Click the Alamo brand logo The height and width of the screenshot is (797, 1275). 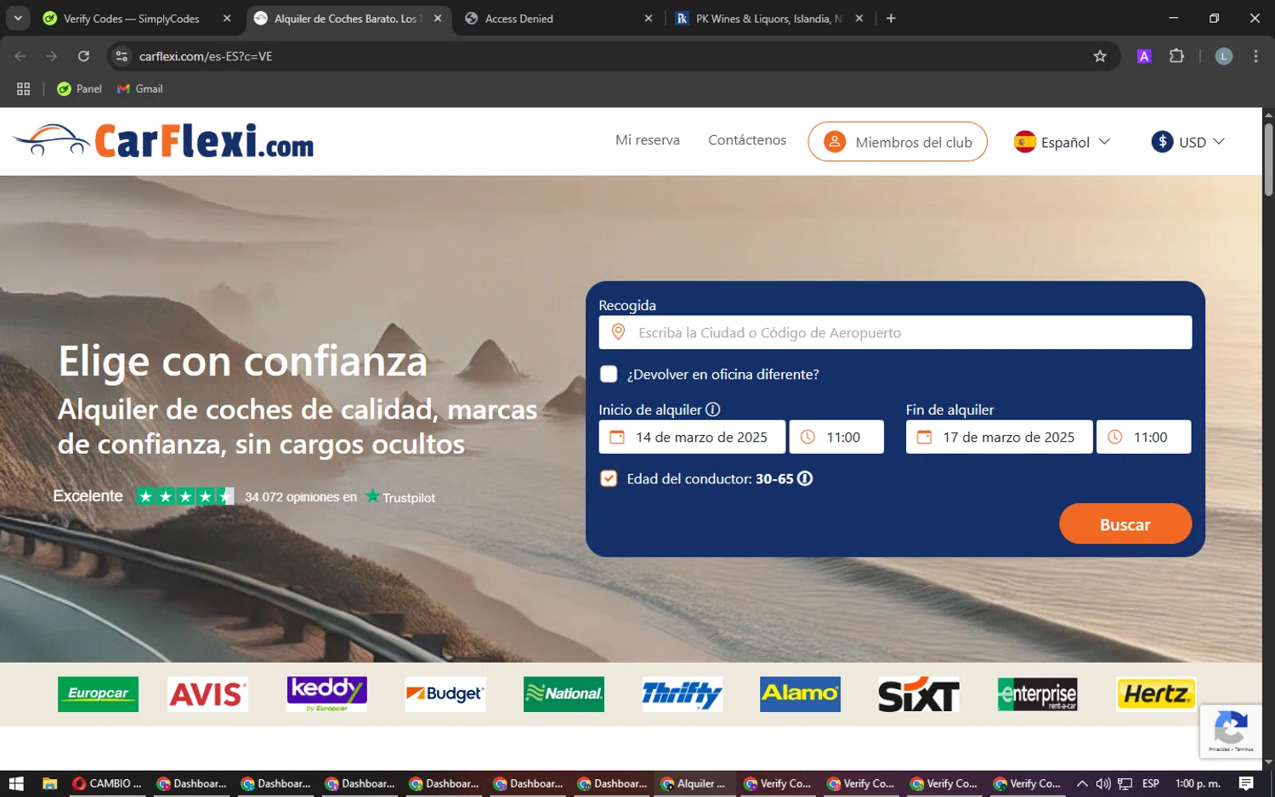click(x=800, y=694)
